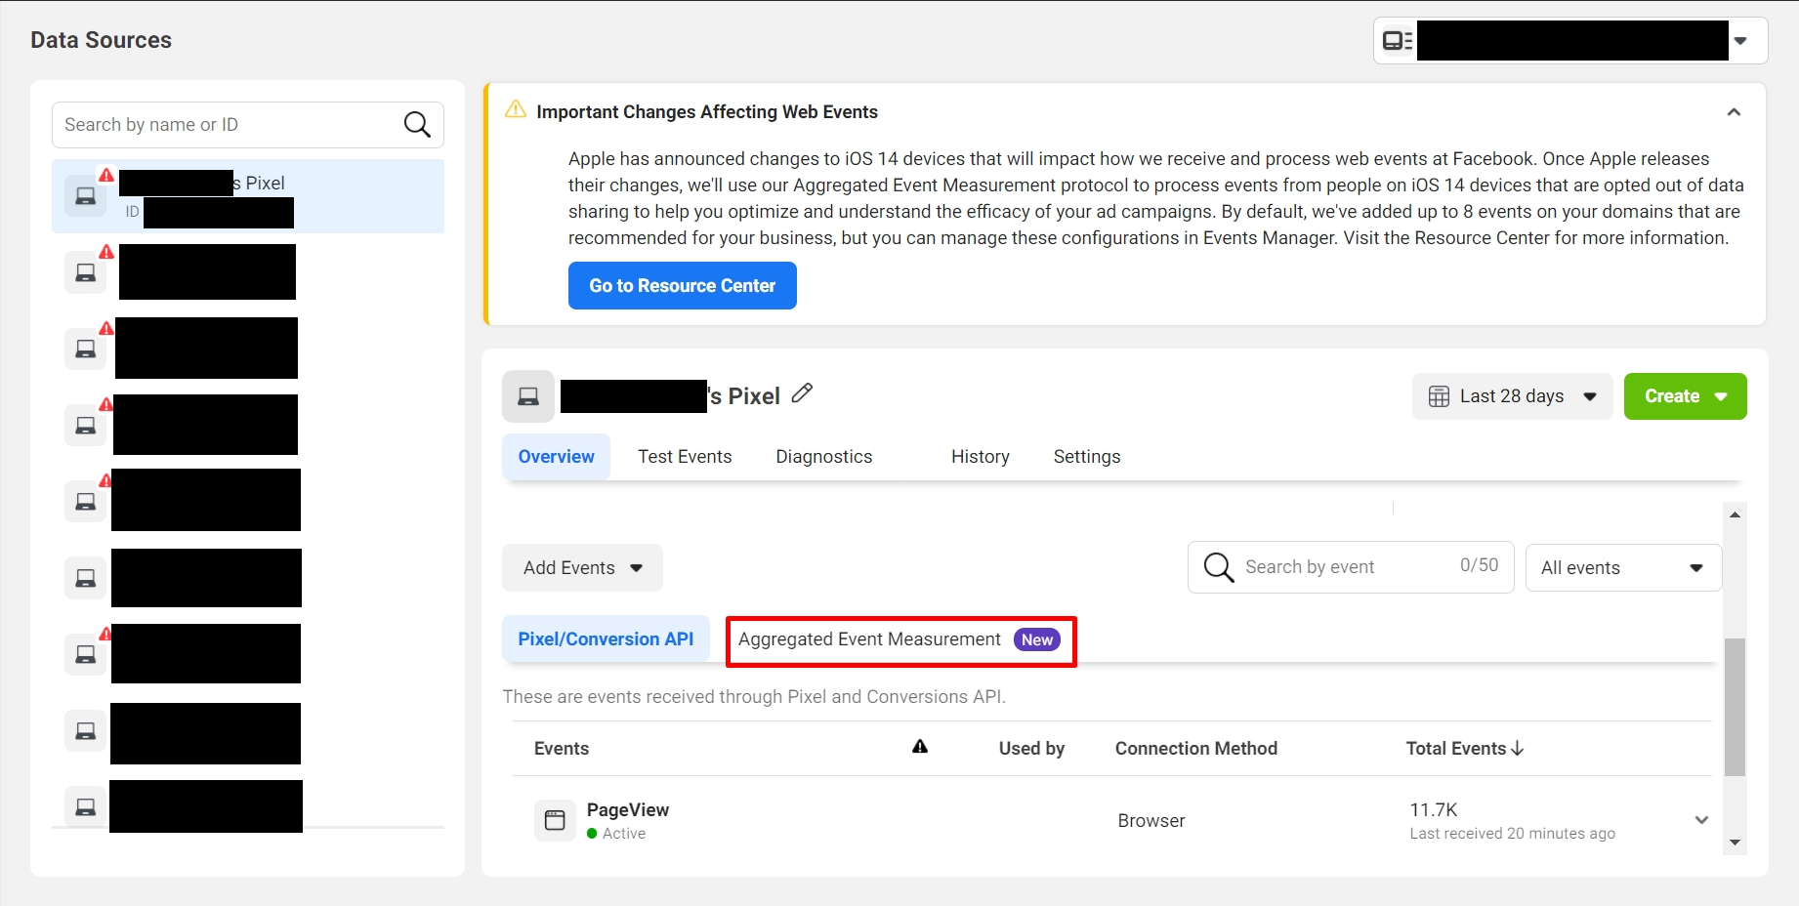1799x906 pixels.
Task: Click the fourth data source laptop icon in sidebar
Action: tap(86, 426)
